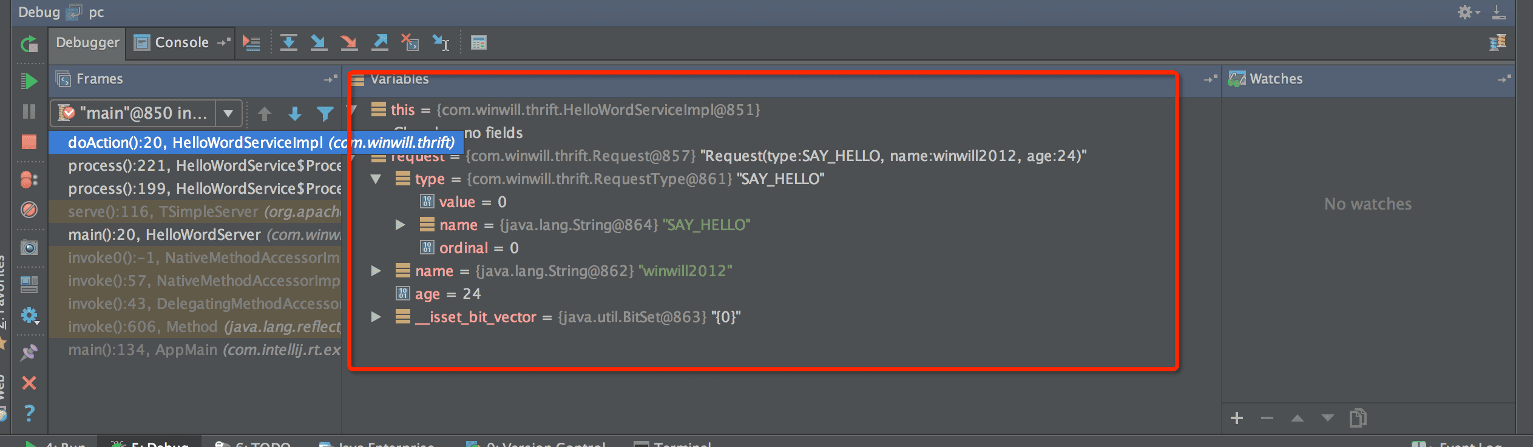Resume program execution
1533x447 pixels.
pyautogui.click(x=29, y=81)
